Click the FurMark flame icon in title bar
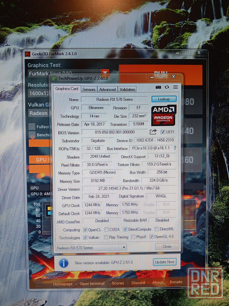 (x=27, y=54)
